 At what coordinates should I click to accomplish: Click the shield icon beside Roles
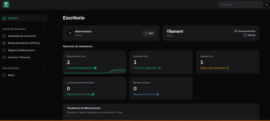pyautogui.click(x=4, y=75)
